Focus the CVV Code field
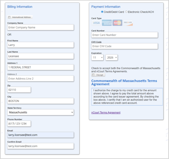169x159 pixels. click(125, 46)
